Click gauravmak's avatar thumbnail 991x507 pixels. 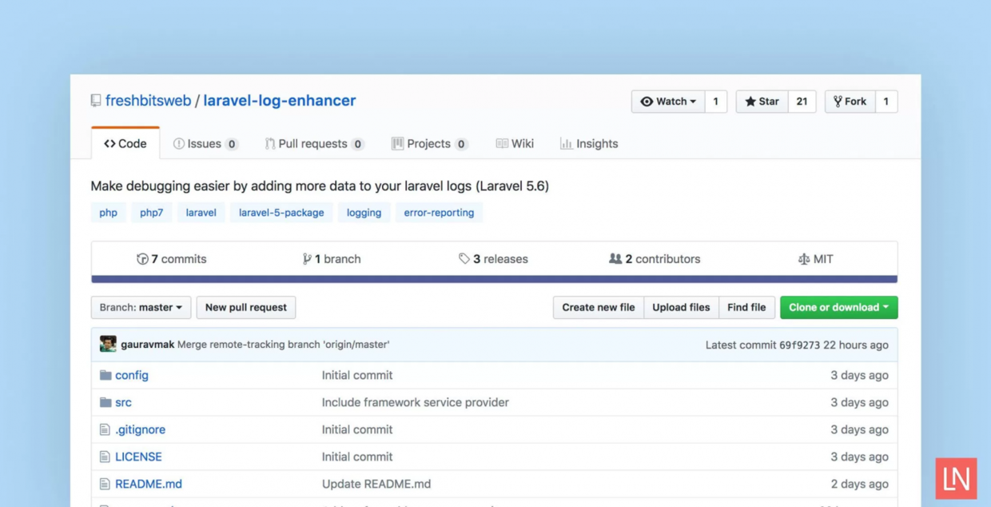(108, 345)
